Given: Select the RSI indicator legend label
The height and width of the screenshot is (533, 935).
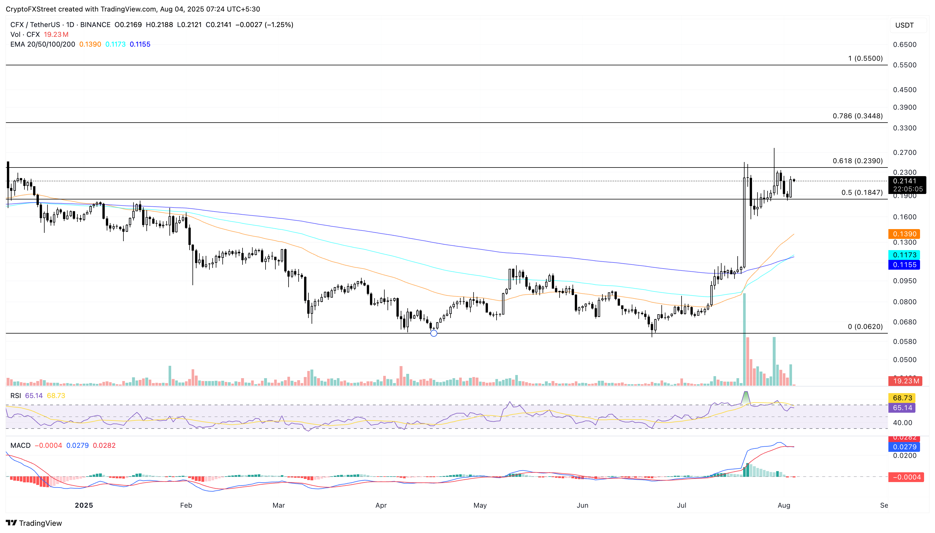Looking at the screenshot, I should (15, 396).
